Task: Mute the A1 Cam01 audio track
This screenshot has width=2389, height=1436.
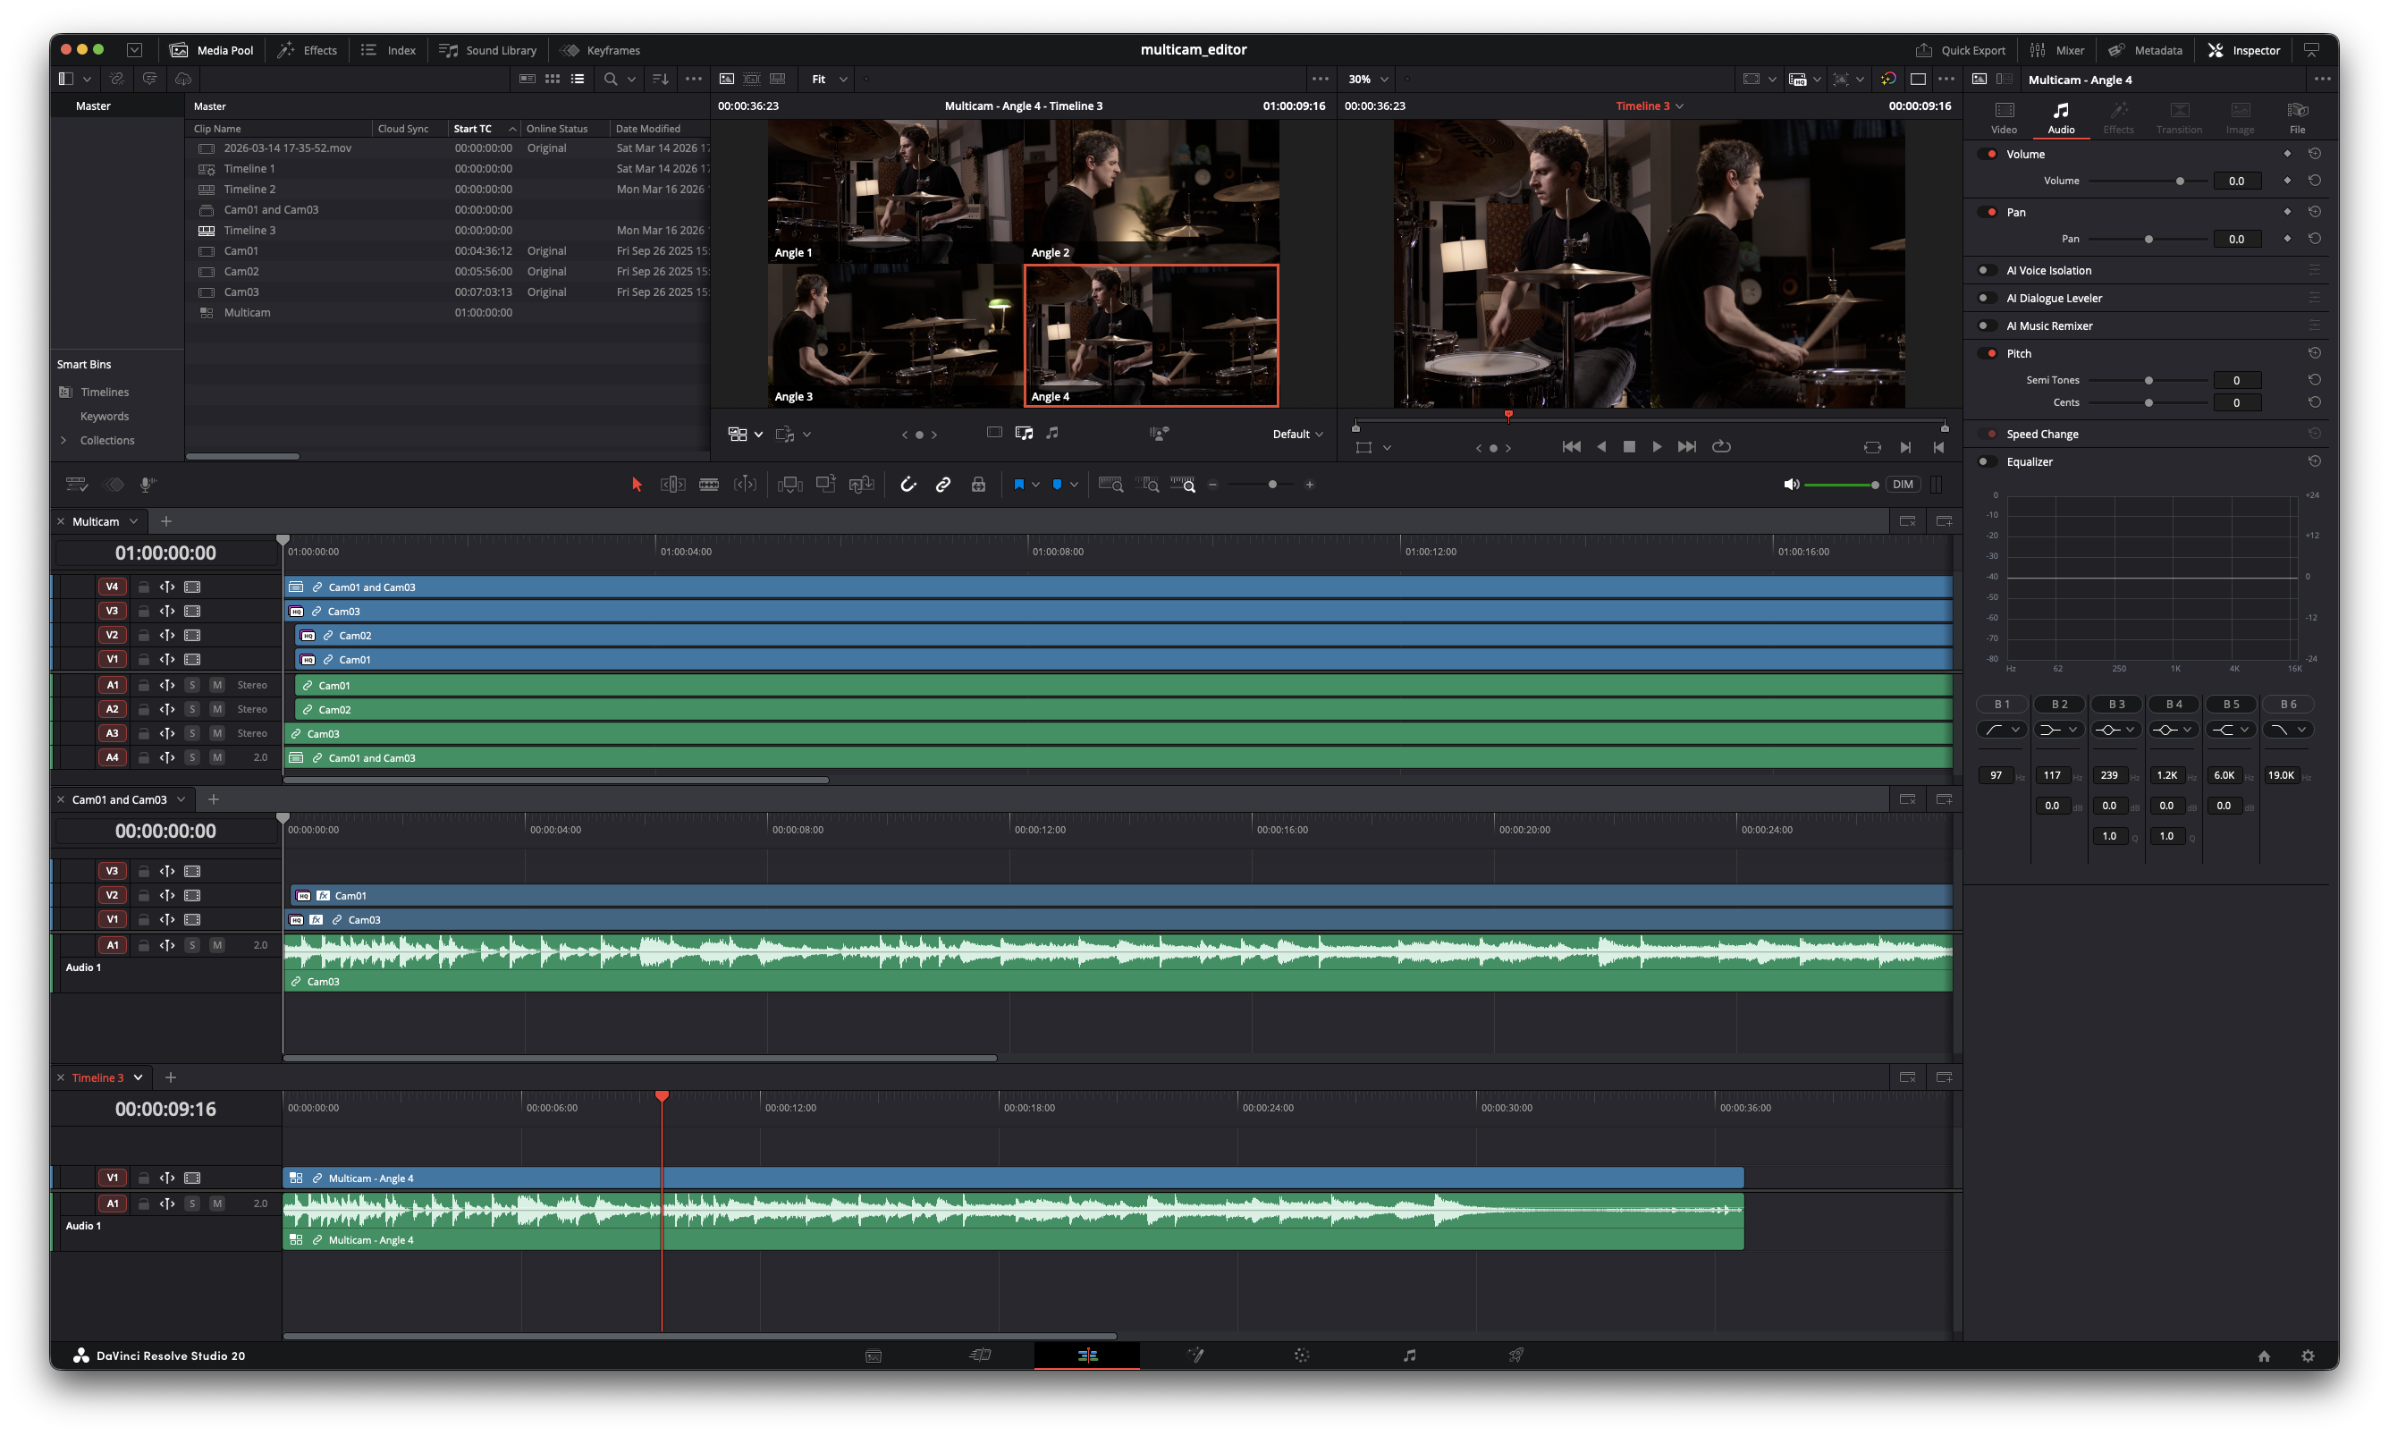Action: click(x=216, y=685)
